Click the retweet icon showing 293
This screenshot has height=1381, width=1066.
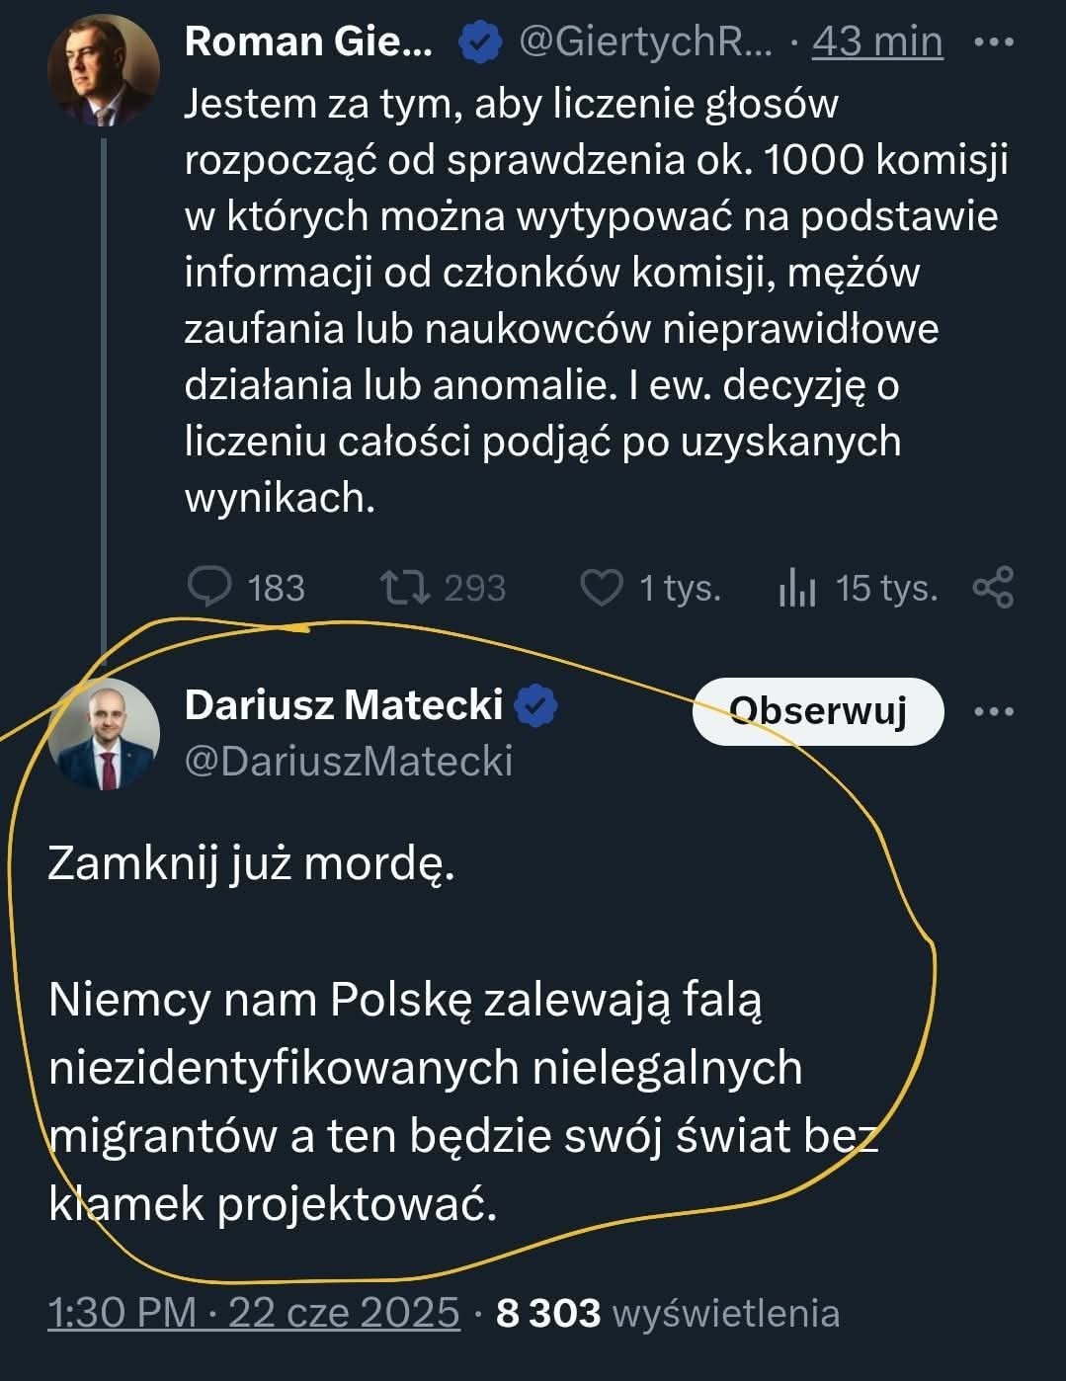click(x=405, y=588)
